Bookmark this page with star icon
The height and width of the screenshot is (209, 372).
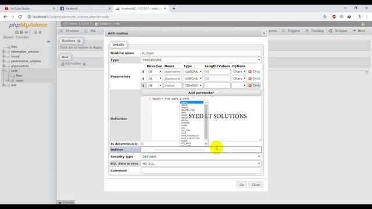(325, 17)
